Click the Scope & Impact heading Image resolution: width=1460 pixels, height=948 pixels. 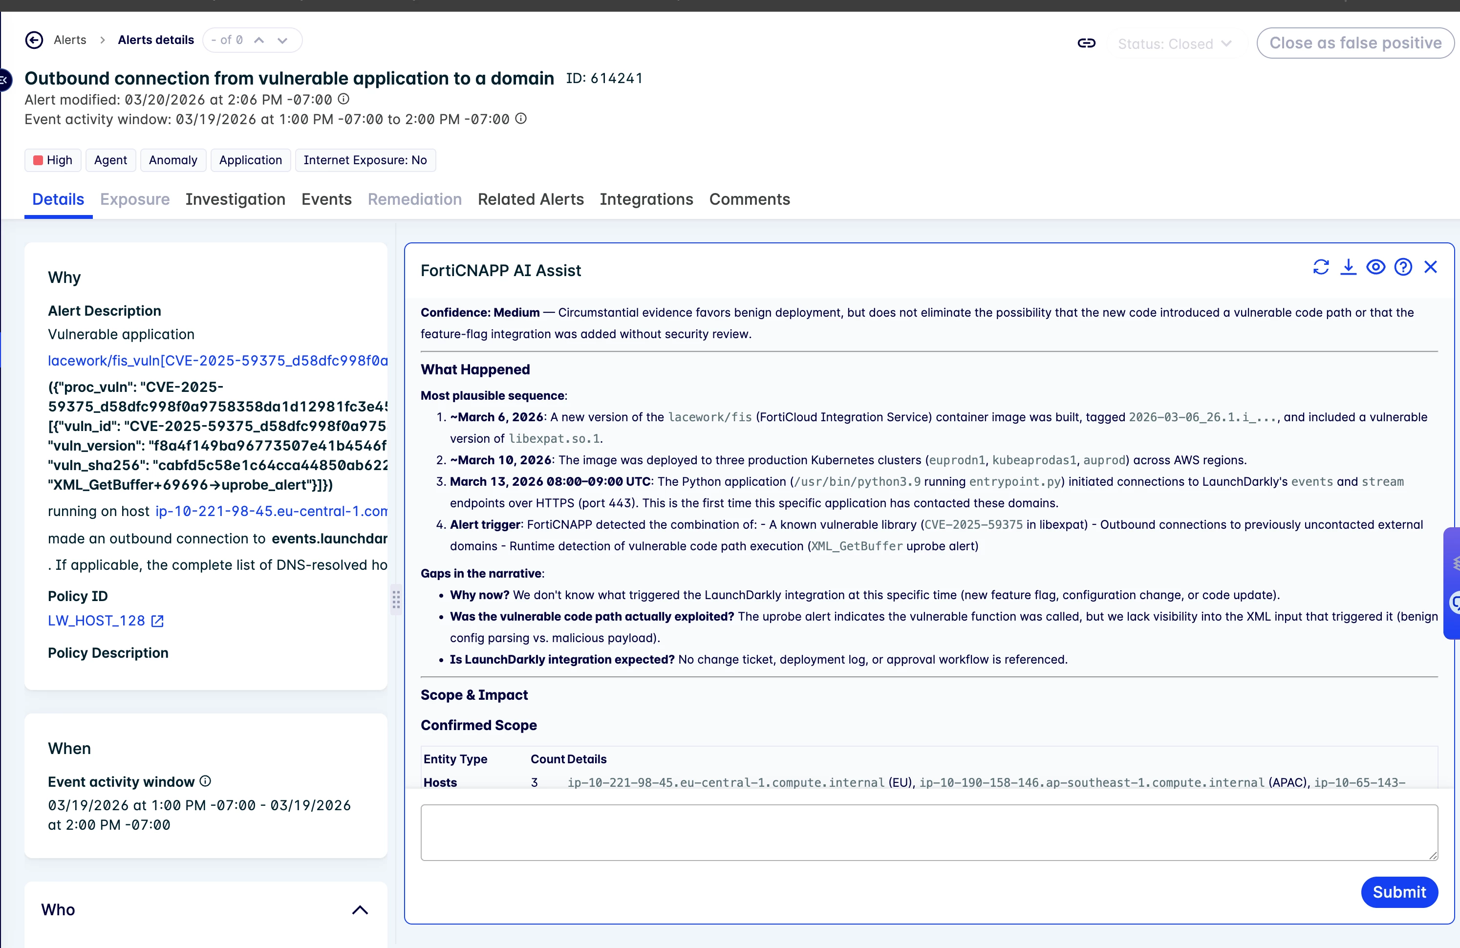(x=474, y=694)
